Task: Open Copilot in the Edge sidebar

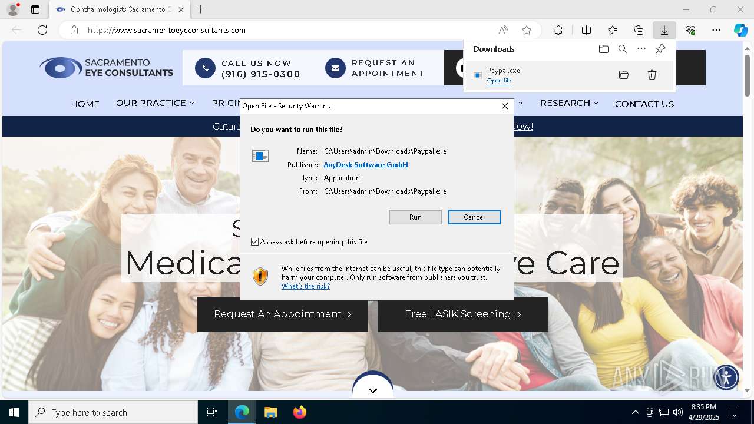Action: pos(741,30)
